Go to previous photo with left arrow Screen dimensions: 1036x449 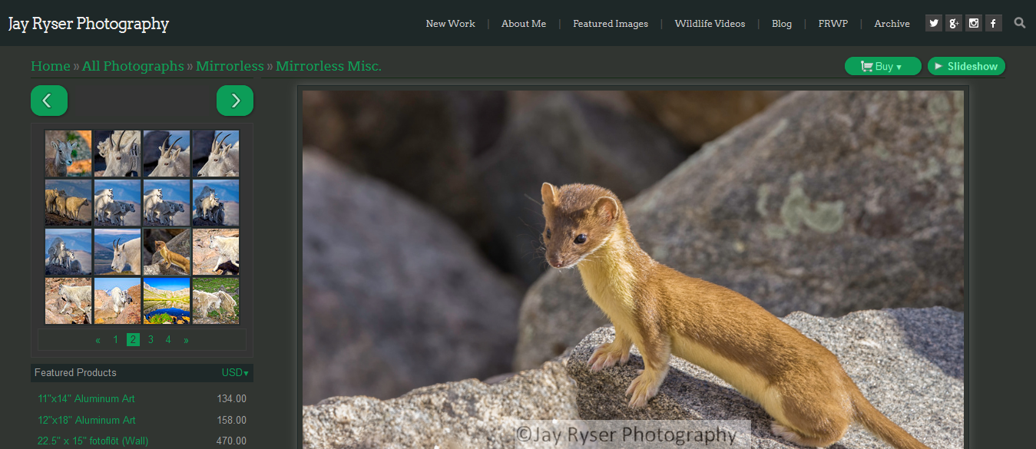(49, 101)
